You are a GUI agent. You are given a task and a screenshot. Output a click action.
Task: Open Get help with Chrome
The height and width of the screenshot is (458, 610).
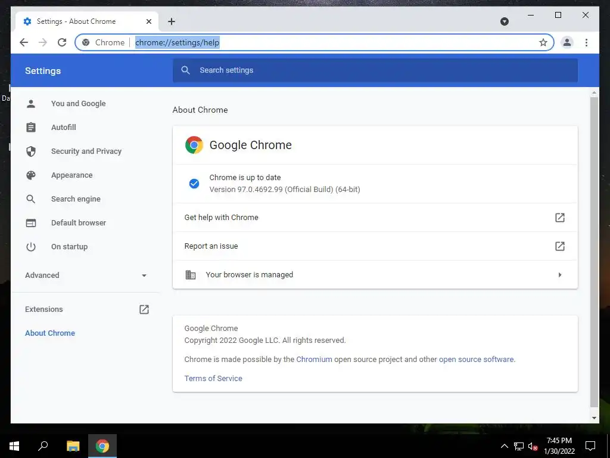click(x=375, y=217)
